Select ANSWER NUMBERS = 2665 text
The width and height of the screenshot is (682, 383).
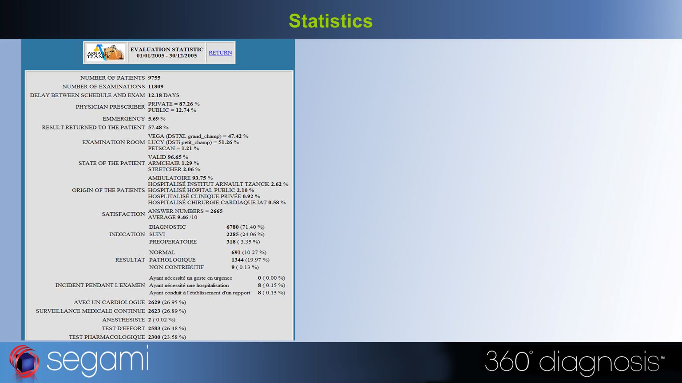185,211
